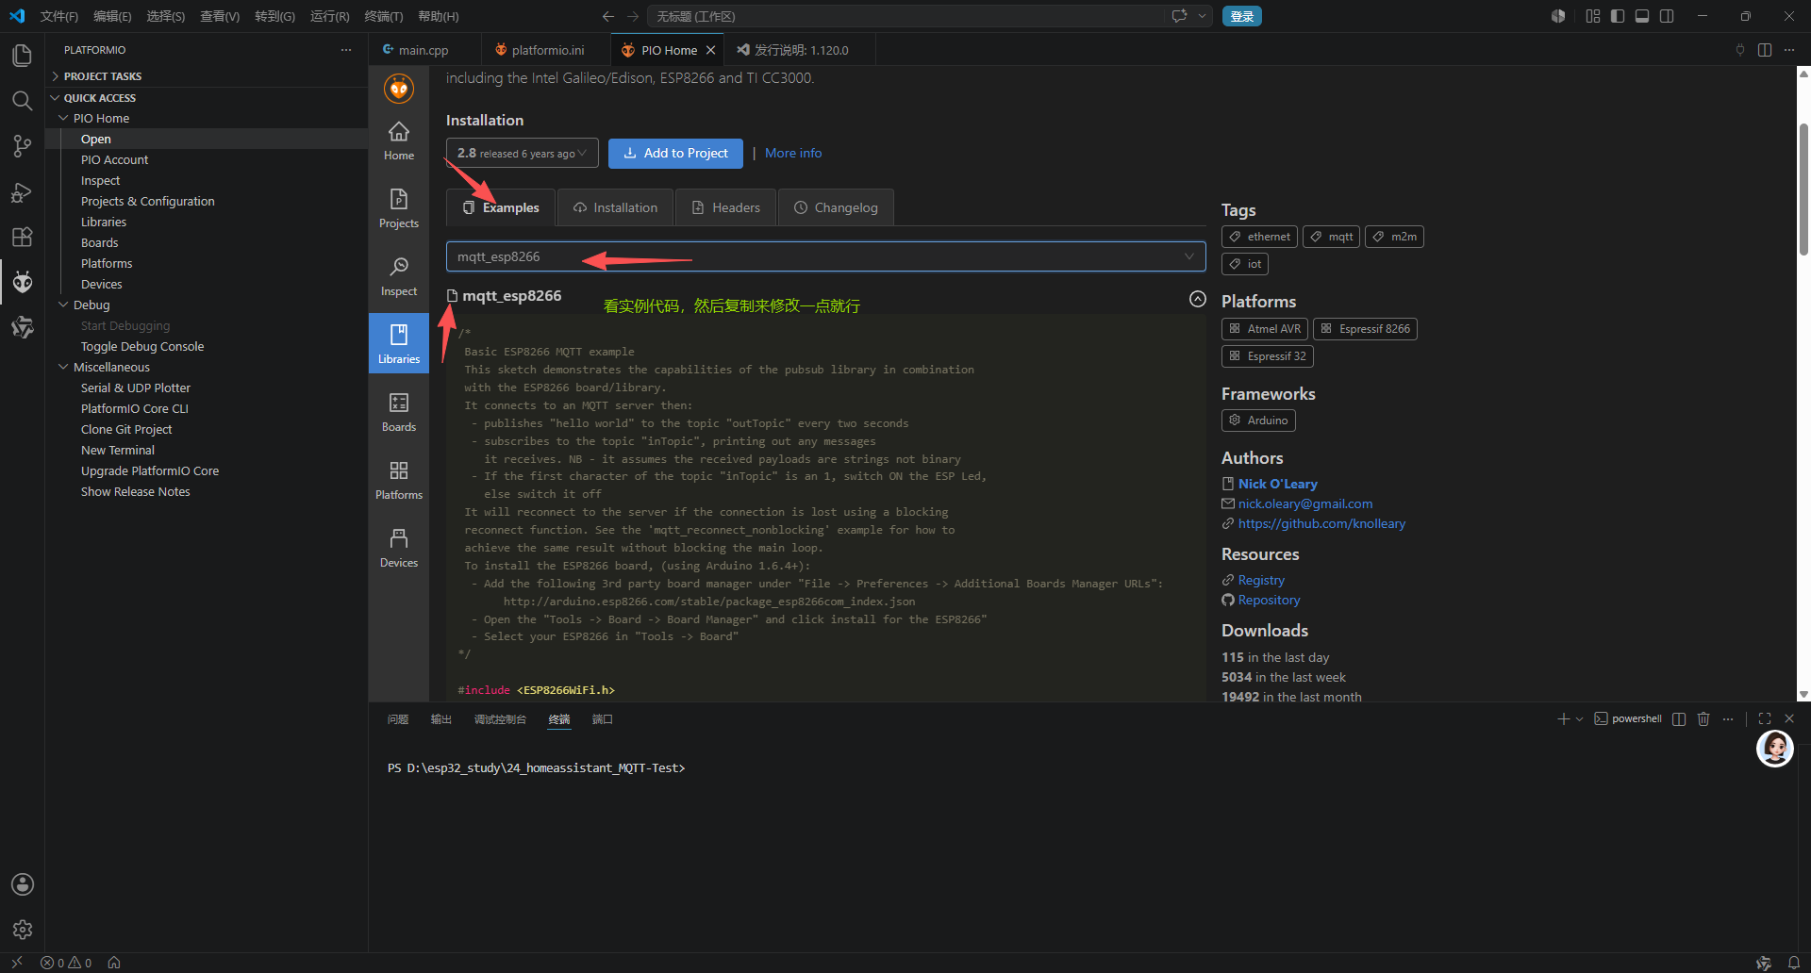
Task: Switch to the Headers tab
Action: click(725, 207)
